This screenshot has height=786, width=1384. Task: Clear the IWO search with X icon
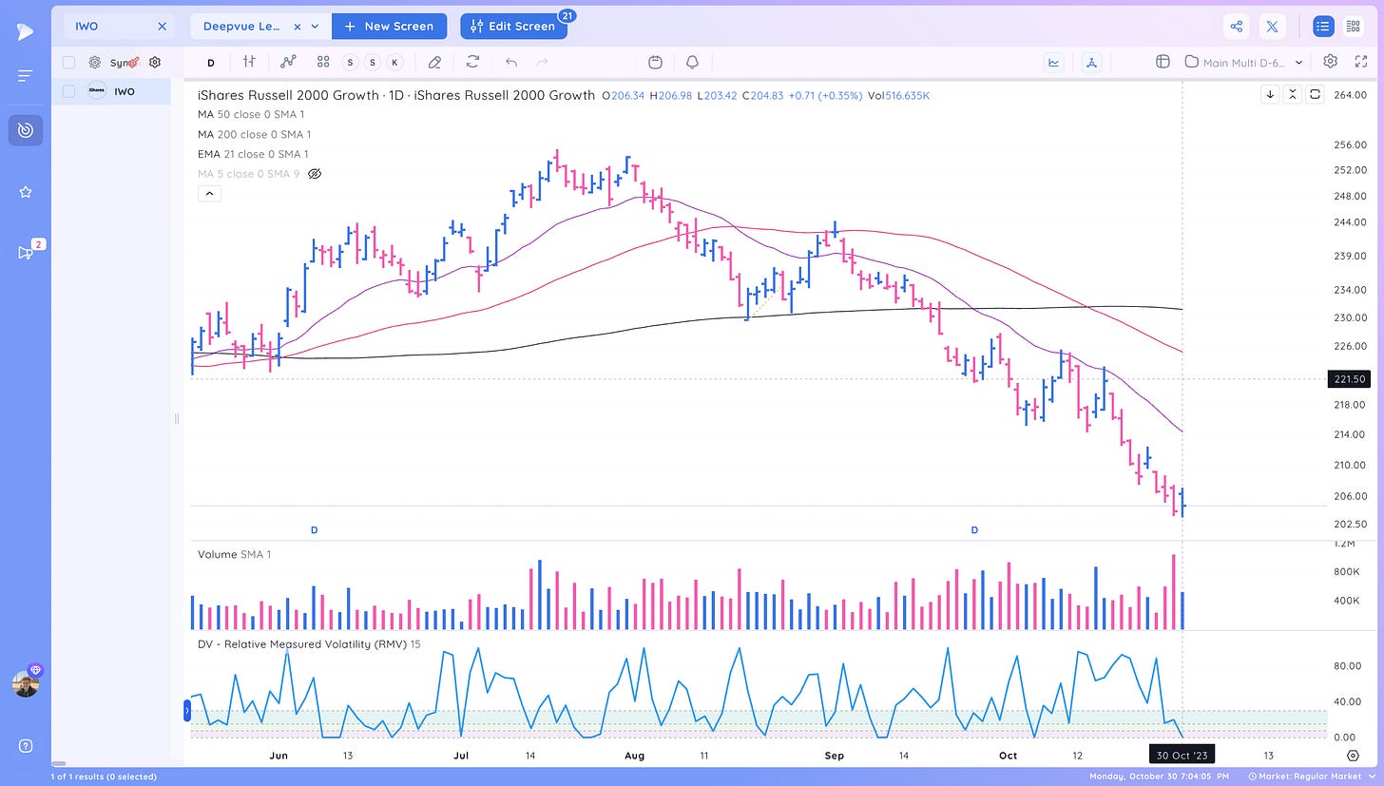162,27
